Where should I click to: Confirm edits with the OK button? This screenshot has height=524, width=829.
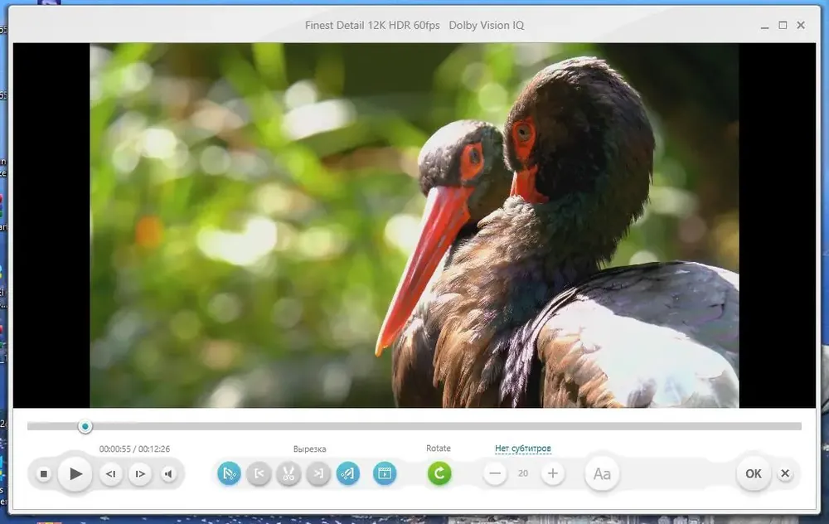(x=753, y=473)
